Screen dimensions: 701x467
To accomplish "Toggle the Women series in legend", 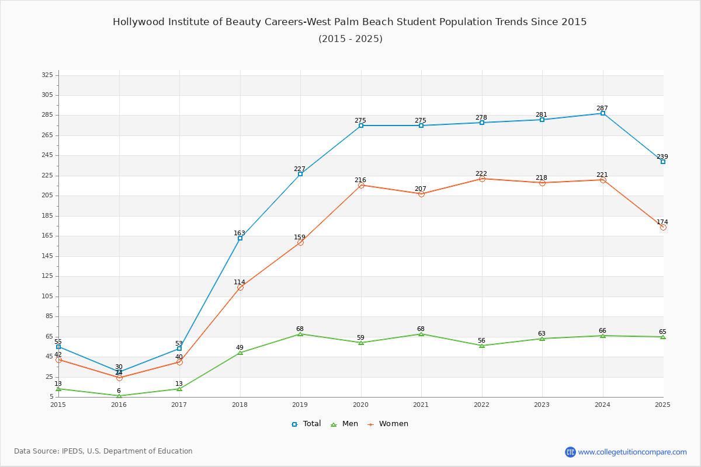I will coord(388,424).
